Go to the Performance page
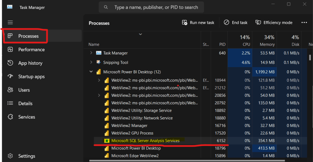313x162 pixels. [31, 49]
